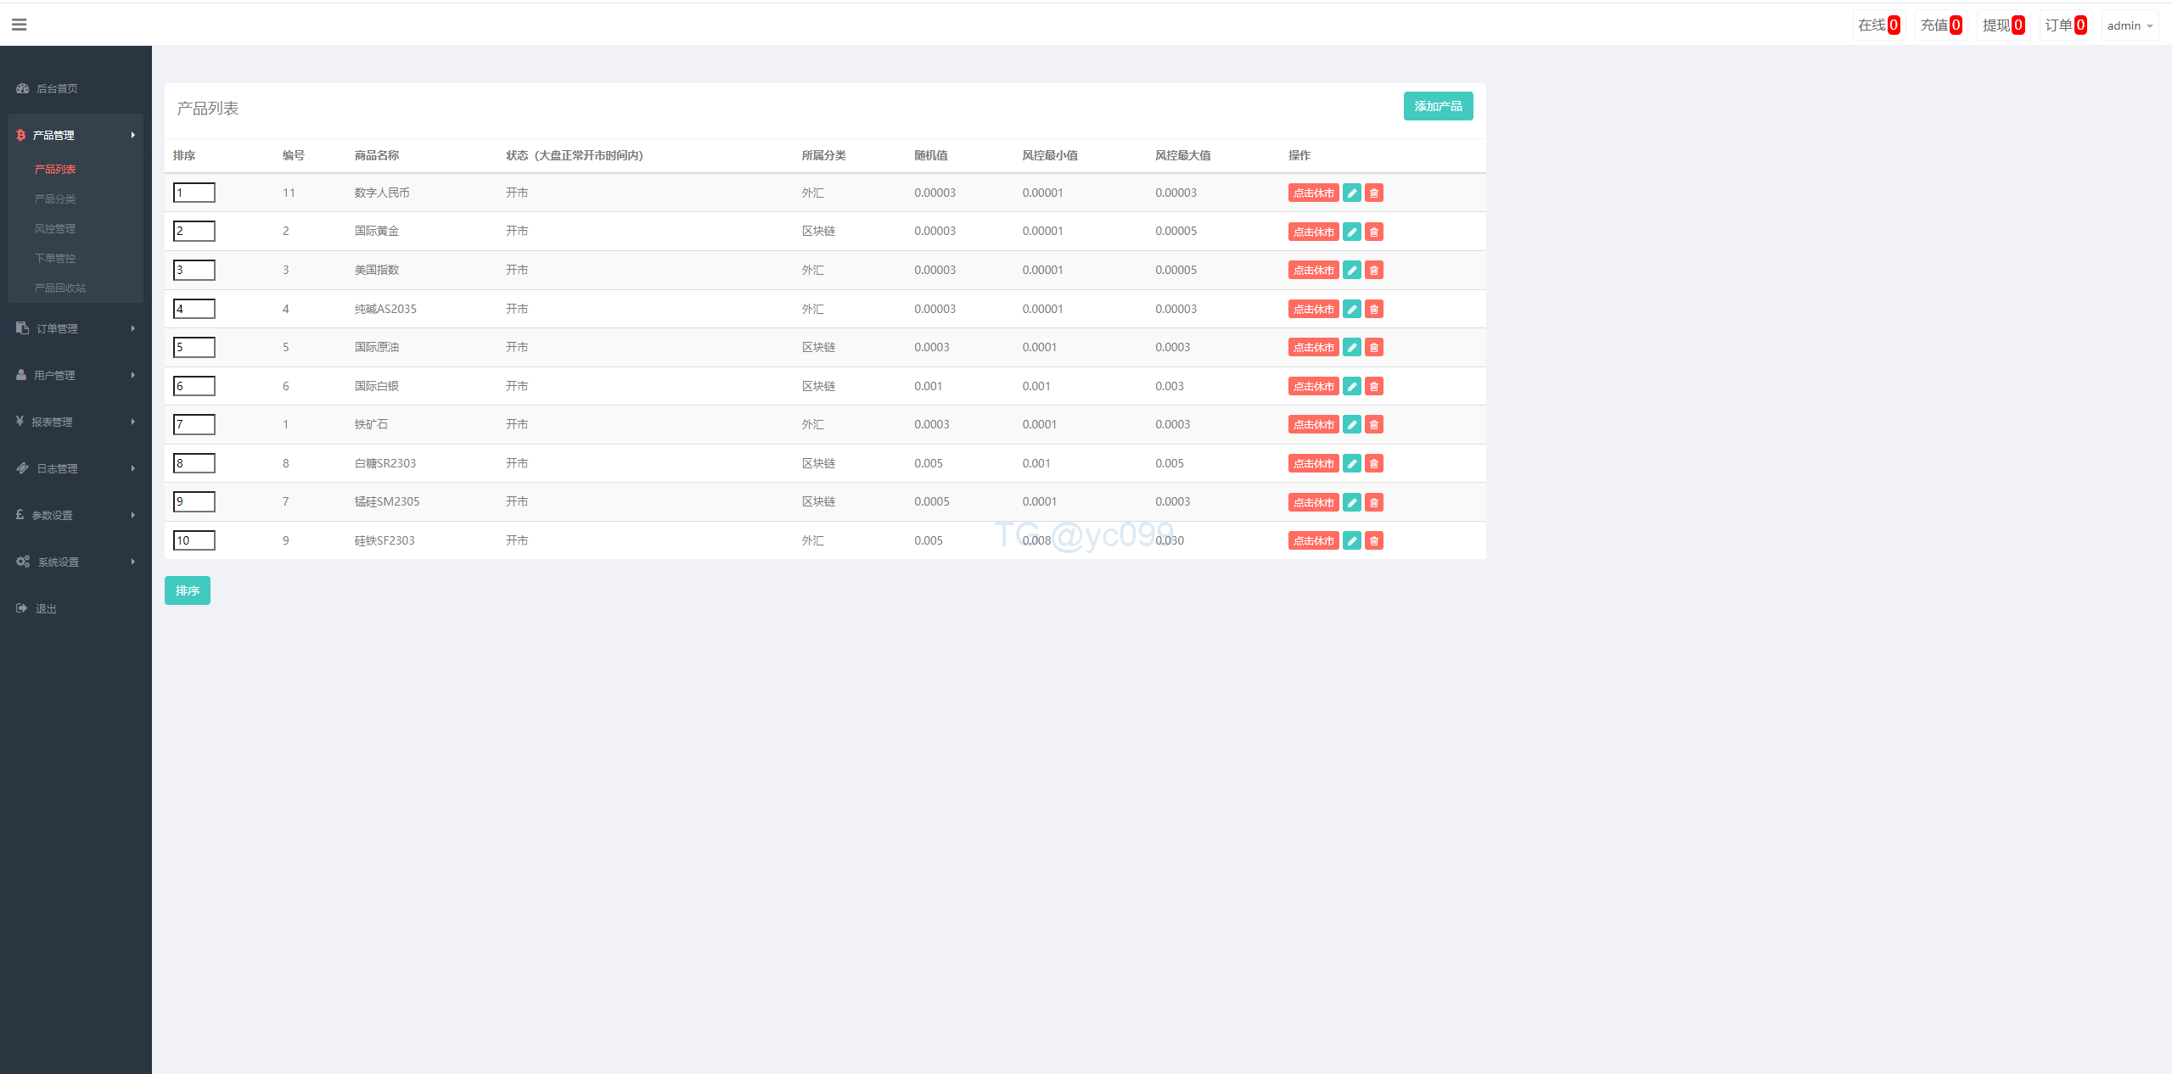Screen dimensions: 2172x1074
Task: Open the admin user dropdown
Action: (2129, 25)
